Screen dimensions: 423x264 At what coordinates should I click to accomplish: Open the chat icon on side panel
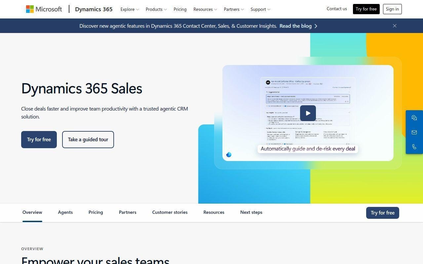(414, 118)
